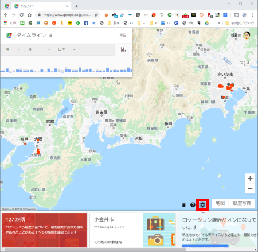Open the browser home page icon
258x252 pixels.
[x=29, y=15]
